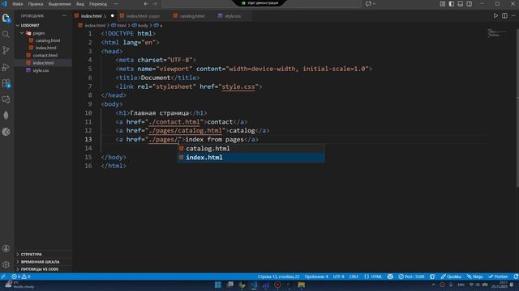This screenshot has width=519, height=291.
Task: Go forward with the right arrow in the title bar
Action: pos(155,4)
